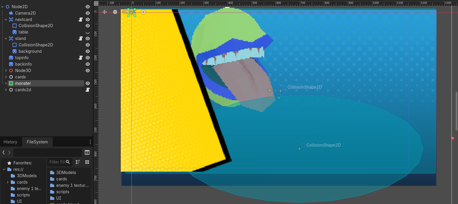Screen dimensions: 458x204
Task: Select the FileSystem tab
Action: 37,142
